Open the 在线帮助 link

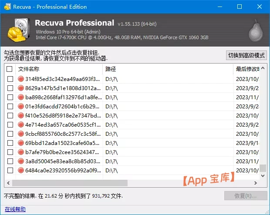pos(15,209)
